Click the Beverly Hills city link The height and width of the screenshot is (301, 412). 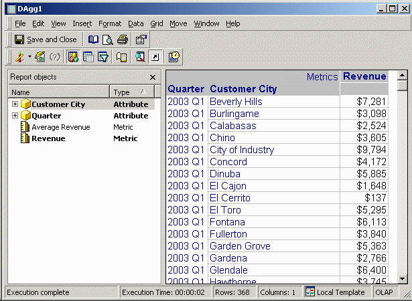[236, 102]
